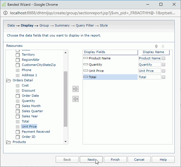This screenshot has height=167, width=181.
Task: Go to the Data wizard step
Action: click(x=11, y=25)
